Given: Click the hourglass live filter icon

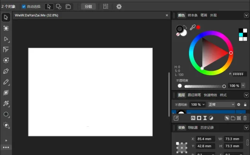Looking at the screenshot, I should 205,118.
